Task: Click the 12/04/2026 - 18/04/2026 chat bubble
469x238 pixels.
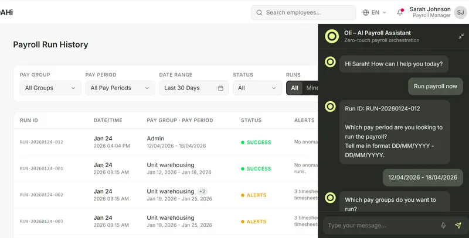Action: (x=423, y=177)
